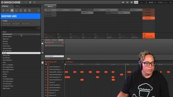The height and width of the screenshot is (97, 173).
Task: Select the Projects file type icon
Action: coord(4,11)
